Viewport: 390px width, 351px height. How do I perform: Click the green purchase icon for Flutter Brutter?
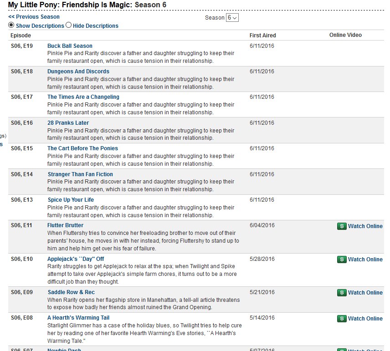[x=342, y=226]
